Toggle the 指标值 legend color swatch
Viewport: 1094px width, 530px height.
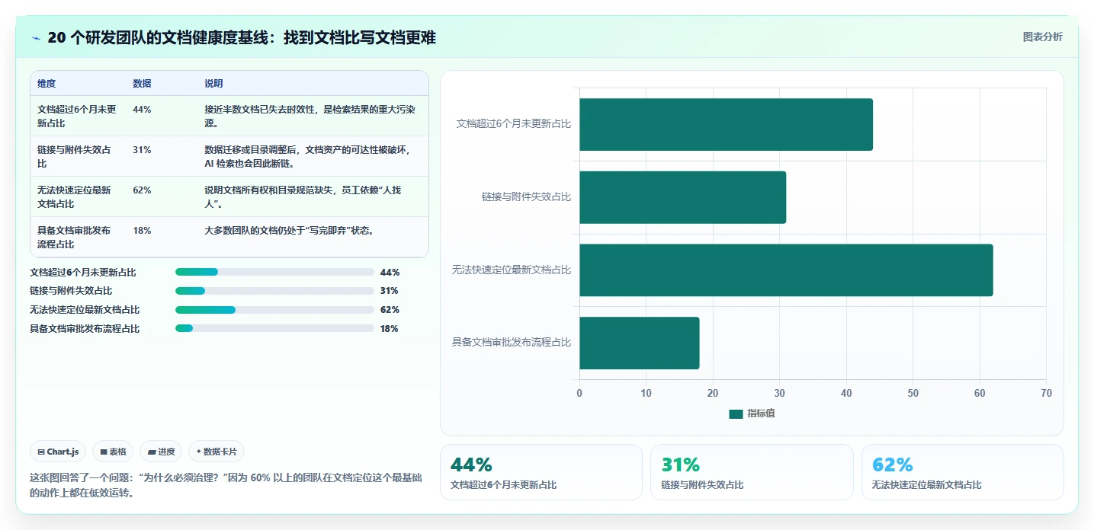pos(736,413)
